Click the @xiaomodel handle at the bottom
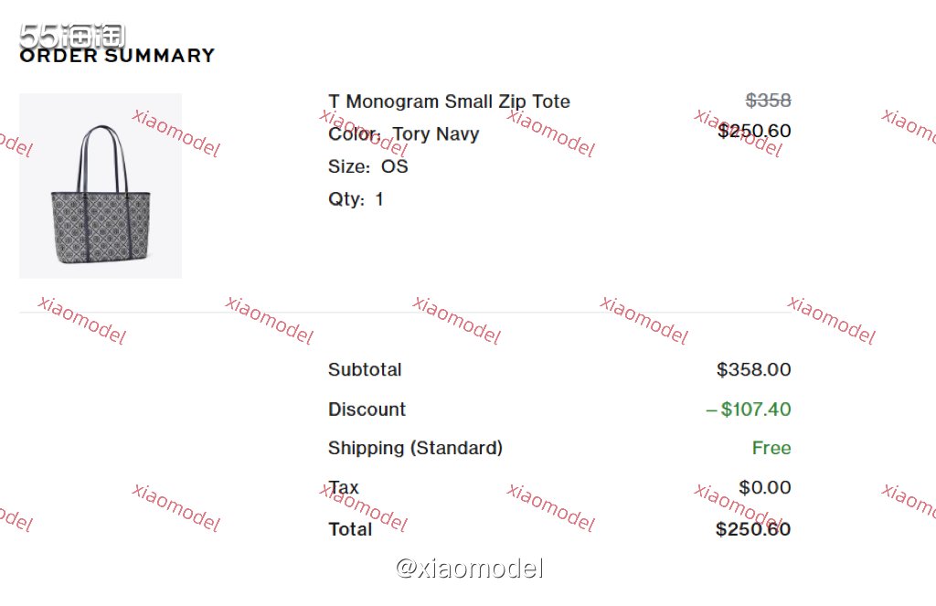Screen dimensions: 936x606 (469, 568)
